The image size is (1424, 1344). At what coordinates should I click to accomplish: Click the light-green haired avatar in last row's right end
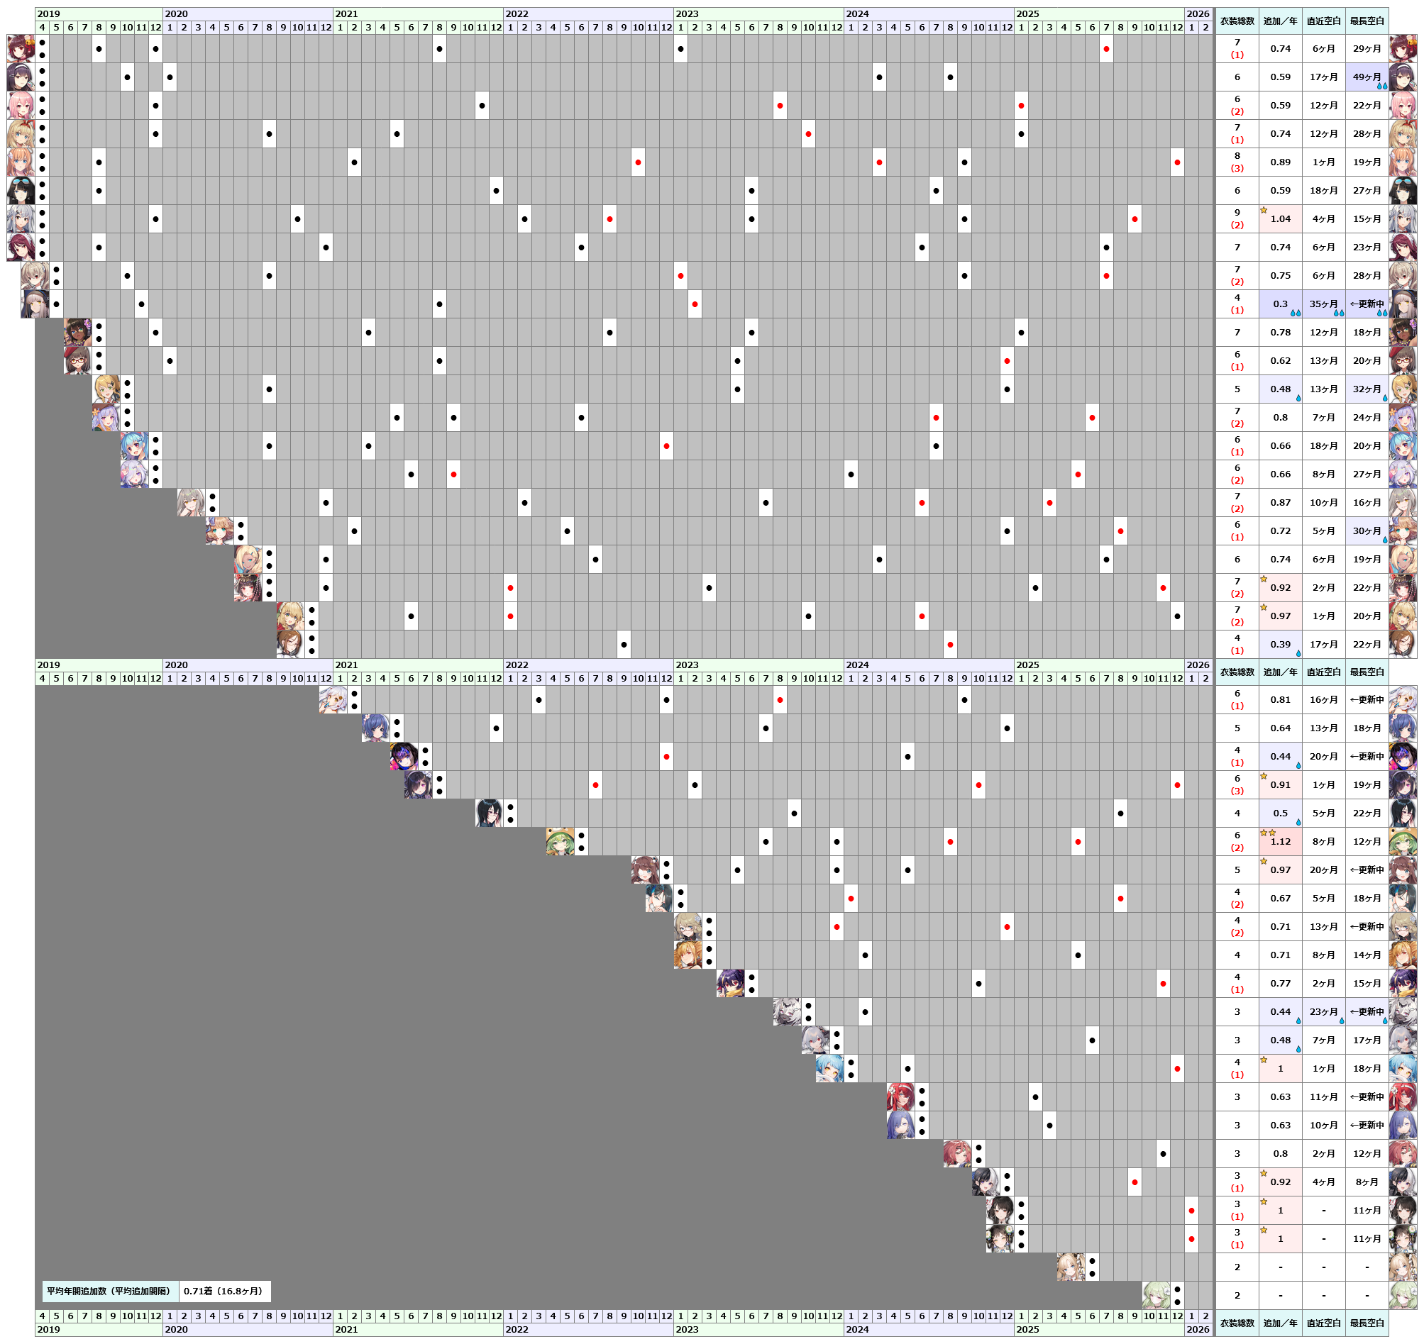(1403, 1295)
